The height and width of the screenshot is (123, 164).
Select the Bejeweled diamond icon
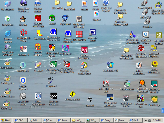click(x=65, y=18)
